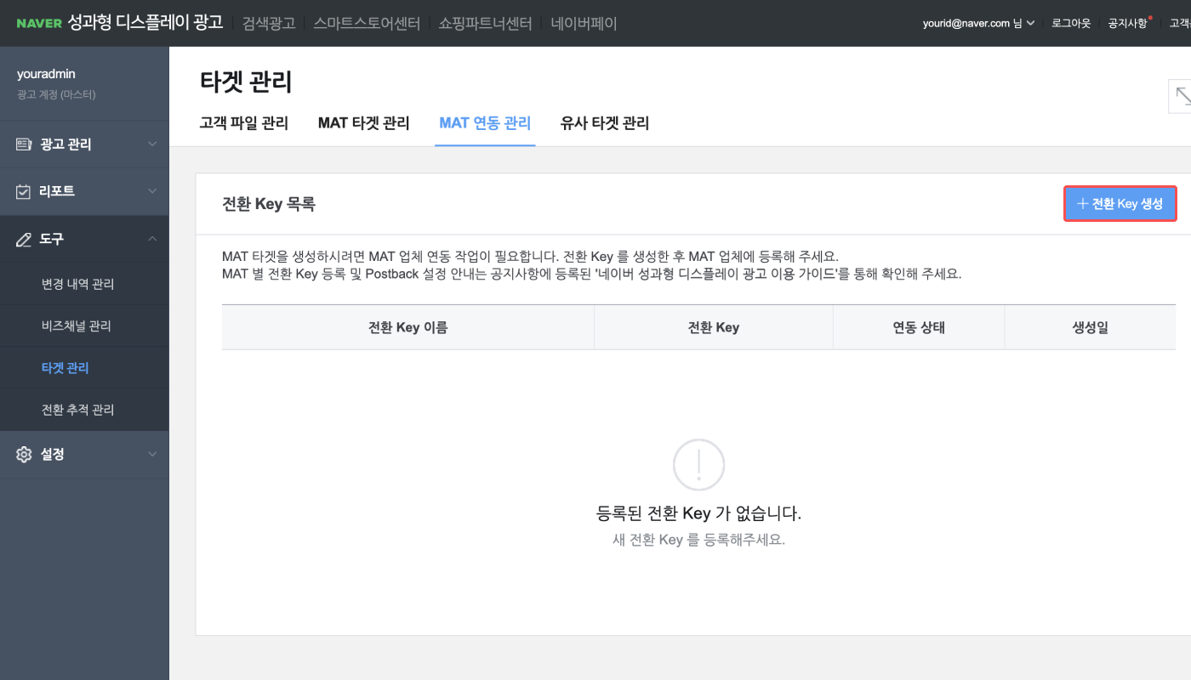
Task: Click the 도구 pencil icon
Action: (24, 240)
